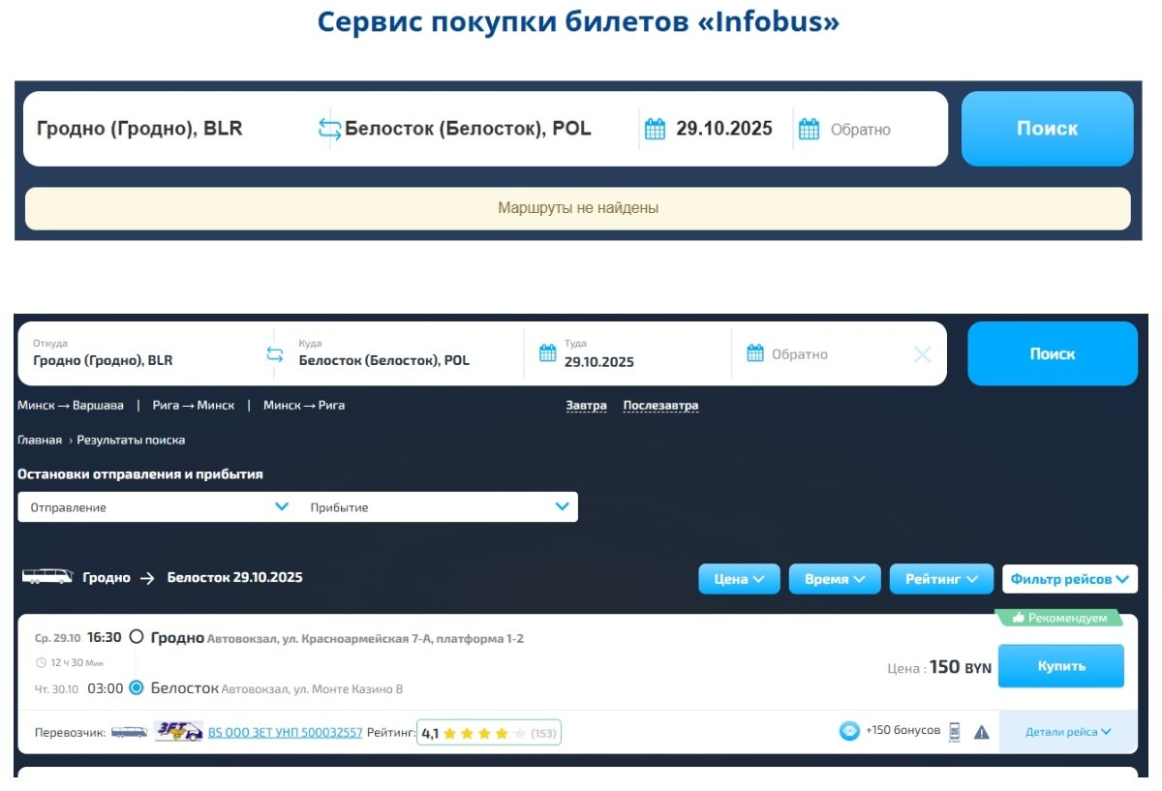Screen dimensions: 1162x791
Task: Click the 4,1 star rating box
Action: coord(488,733)
